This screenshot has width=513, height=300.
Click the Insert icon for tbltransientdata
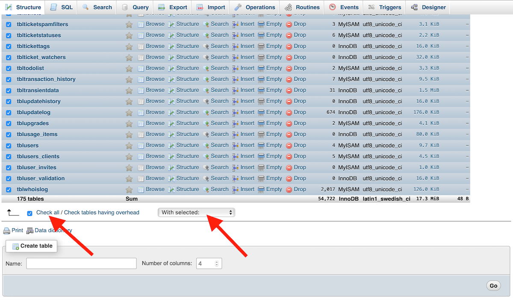coord(236,91)
